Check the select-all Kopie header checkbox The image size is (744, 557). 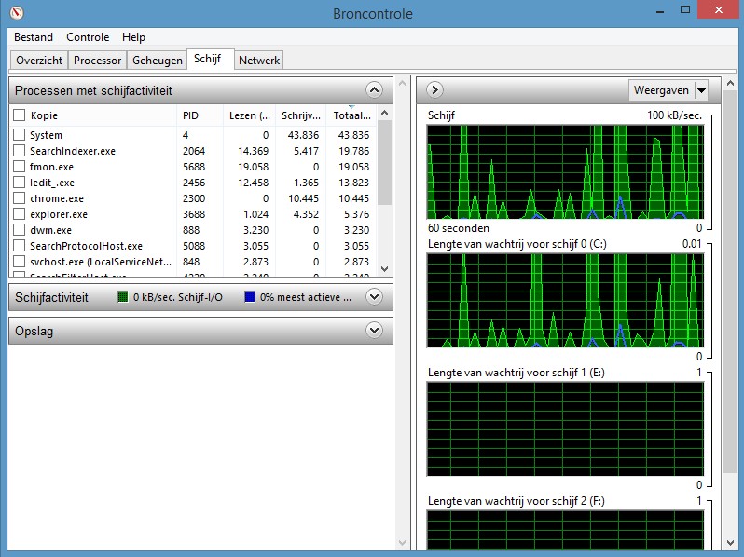click(19, 115)
